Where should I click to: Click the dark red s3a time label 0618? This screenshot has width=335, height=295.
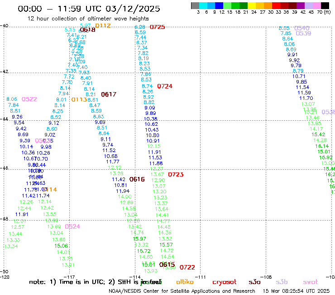tap(87, 30)
